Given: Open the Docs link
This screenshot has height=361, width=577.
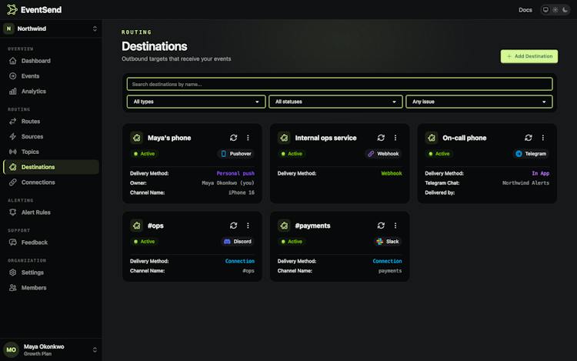Looking at the screenshot, I should (x=525, y=10).
